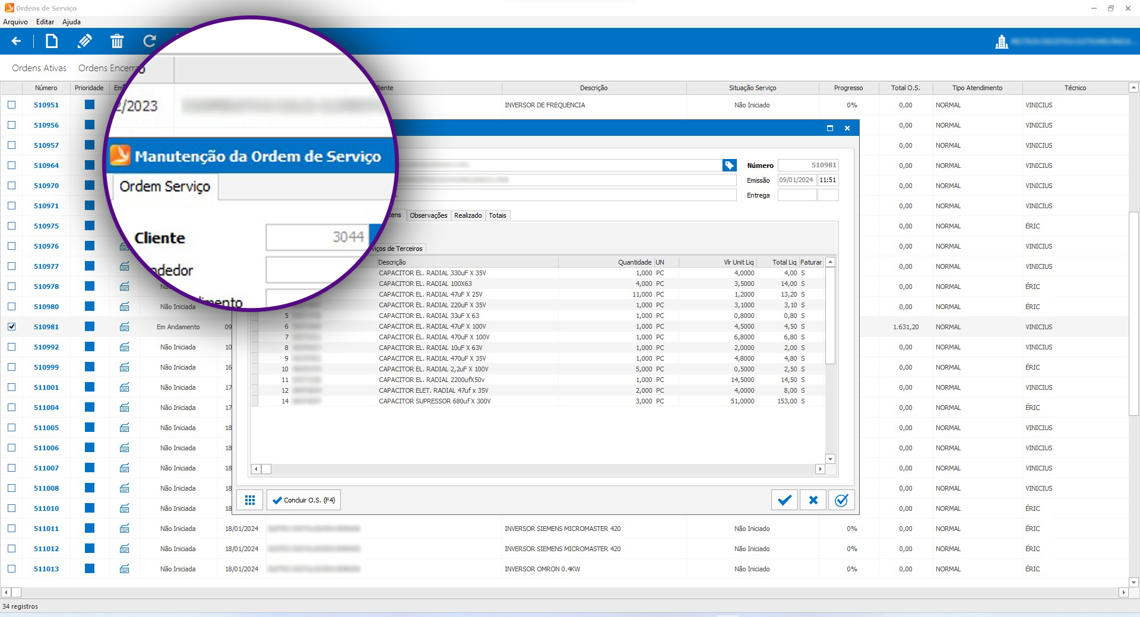Open order number 511005 link

pos(46,428)
